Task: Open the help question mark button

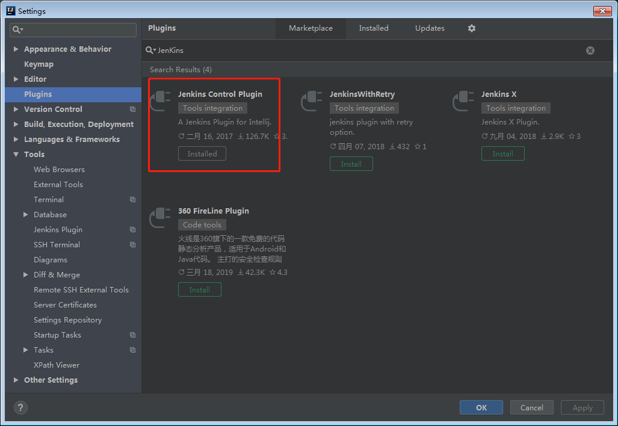Action: coord(20,407)
